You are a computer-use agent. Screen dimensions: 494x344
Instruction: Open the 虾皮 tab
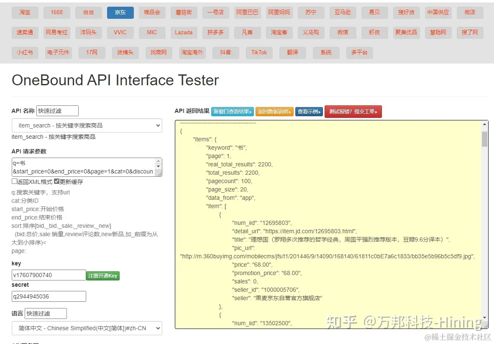[375, 33]
